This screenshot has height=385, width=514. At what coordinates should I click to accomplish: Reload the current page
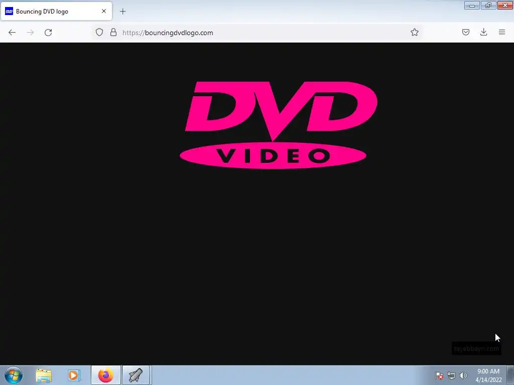[48, 33]
